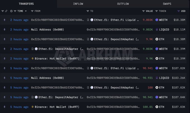Open Ether.fi: DepositAdapter recipient in 100 ETH row
Viewport: 190px width, 113px height.
point(116,87)
